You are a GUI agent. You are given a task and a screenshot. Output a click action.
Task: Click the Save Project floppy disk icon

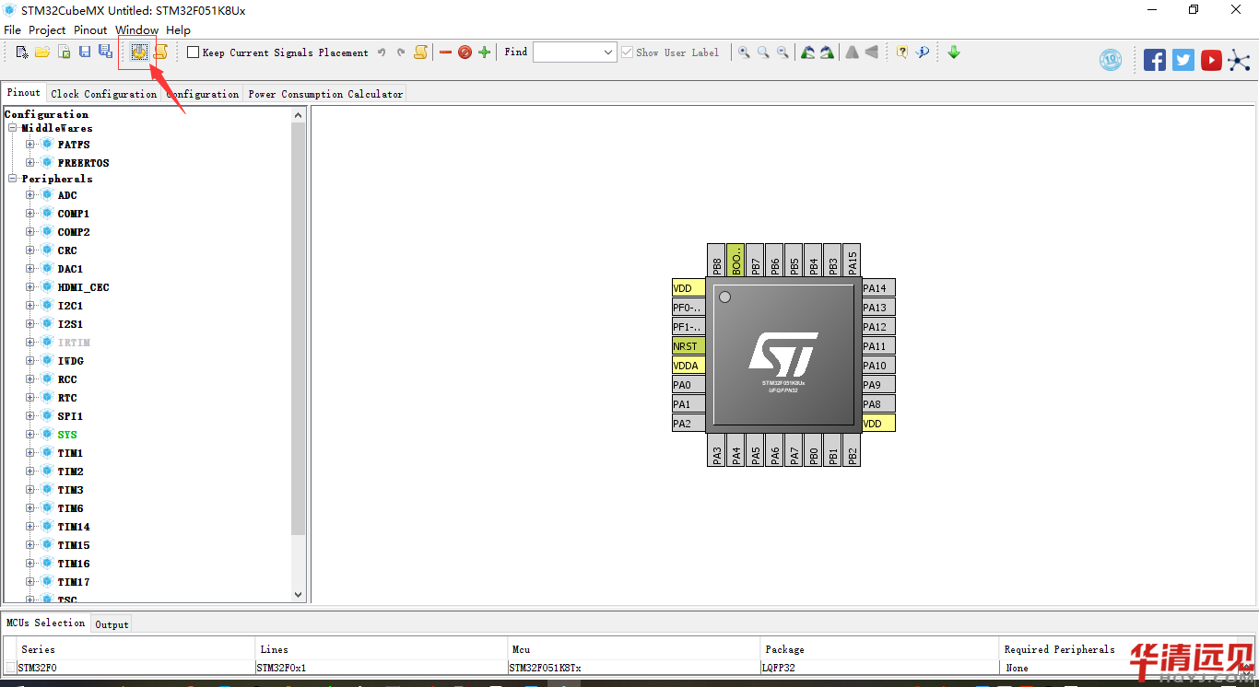[x=85, y=52]
